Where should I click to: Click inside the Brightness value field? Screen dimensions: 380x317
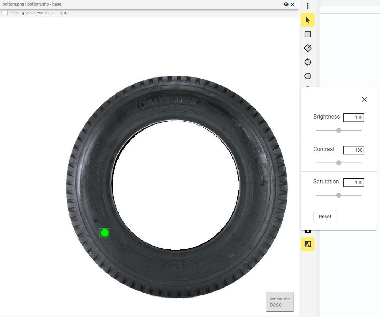click(353, 118)
